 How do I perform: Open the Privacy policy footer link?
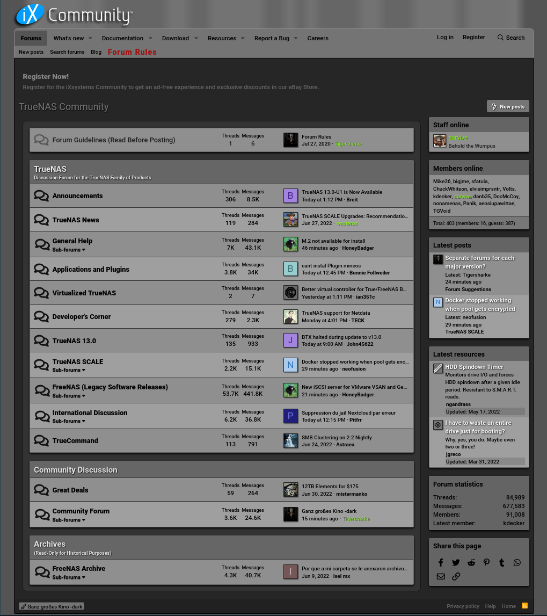(x=463, y=606)
